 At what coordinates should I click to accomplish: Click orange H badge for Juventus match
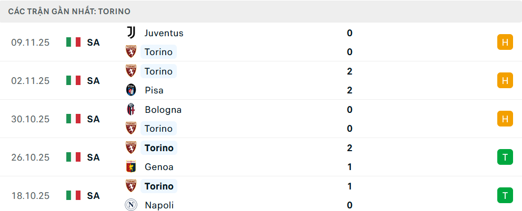click(x=505, y=43)
